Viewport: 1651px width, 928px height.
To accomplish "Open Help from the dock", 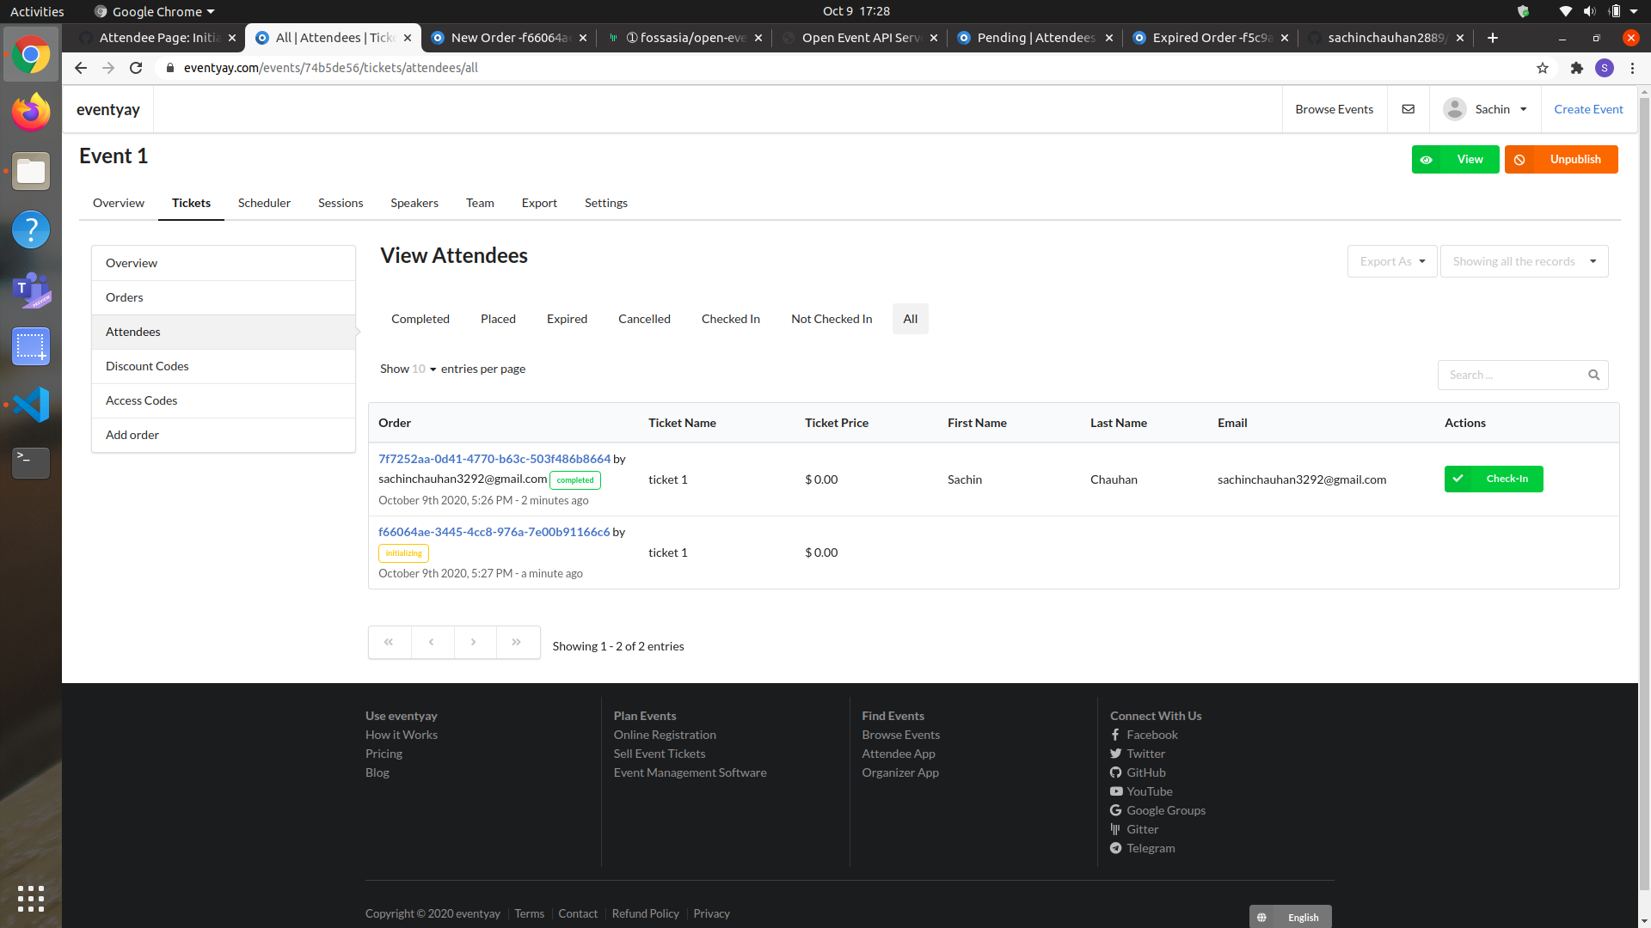I will [31, 229].
